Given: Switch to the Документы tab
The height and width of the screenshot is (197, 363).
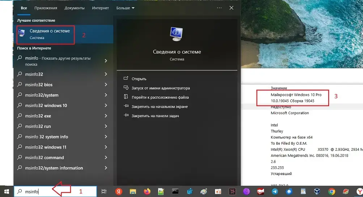Looking at the screenshot, I should point(75,8).
